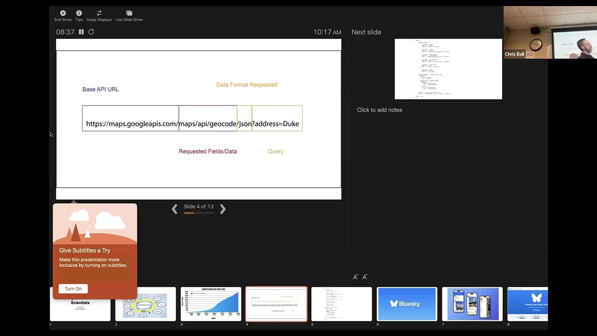Image resolution: width=597 pixels, height=336 pixels.
Task: Select the slide 5 code thumbnail
Action: [341, 304]
